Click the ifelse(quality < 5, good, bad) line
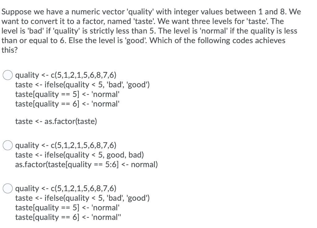 tap(80, 155)
